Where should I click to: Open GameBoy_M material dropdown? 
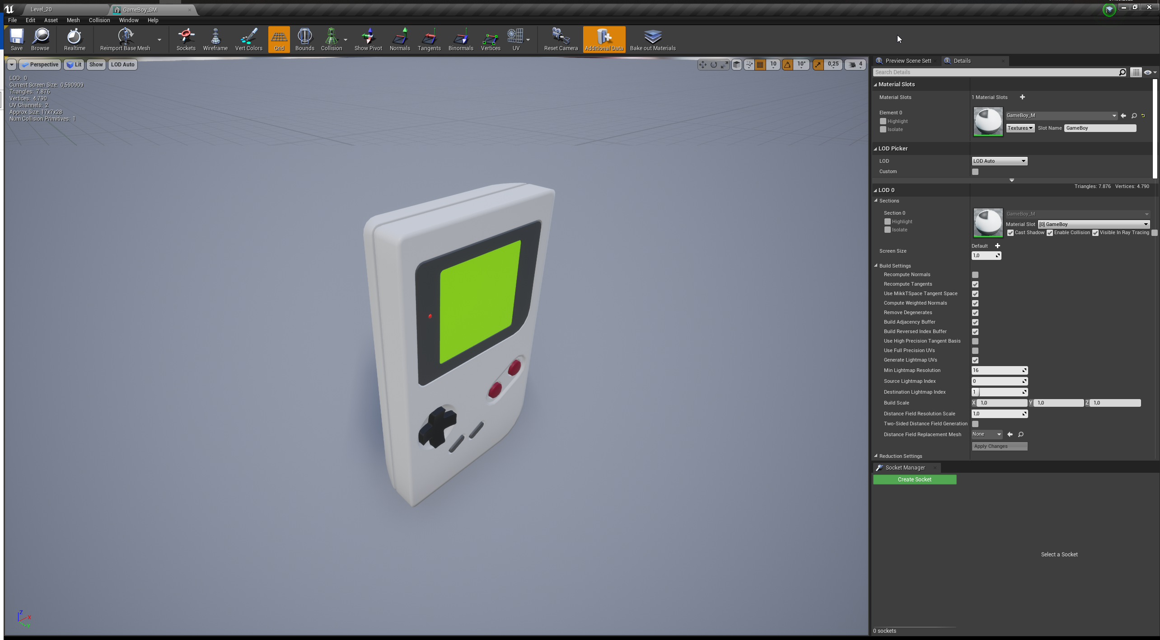(x=1061, y=116)
